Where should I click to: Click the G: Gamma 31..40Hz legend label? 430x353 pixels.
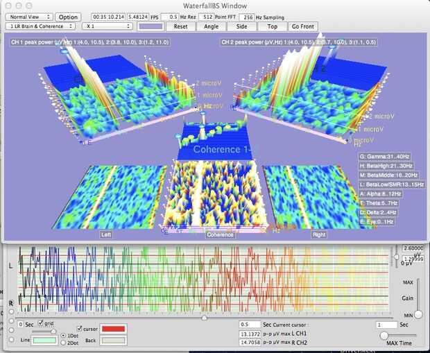click(384, 157)
